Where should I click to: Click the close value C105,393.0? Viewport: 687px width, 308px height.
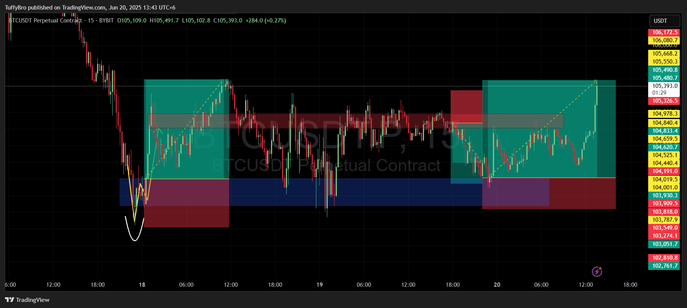coord(228,21)
